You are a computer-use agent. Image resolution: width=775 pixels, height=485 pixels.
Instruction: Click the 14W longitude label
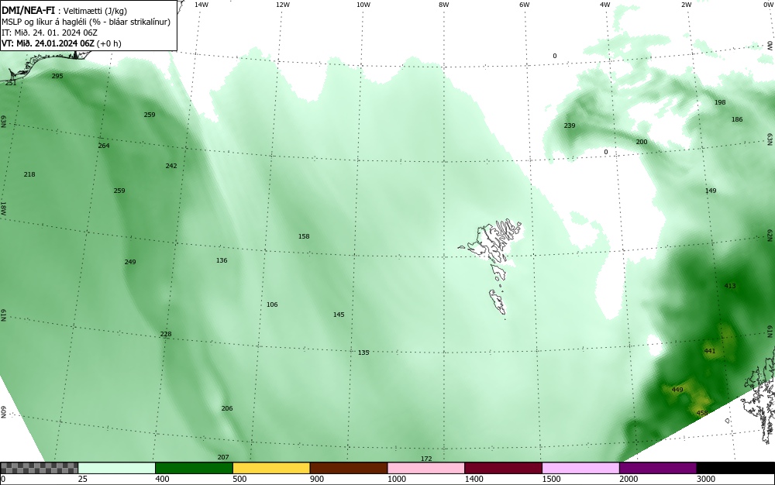[201, 5]
